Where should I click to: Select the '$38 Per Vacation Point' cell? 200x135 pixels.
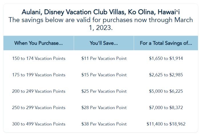(x=104, y=124)
